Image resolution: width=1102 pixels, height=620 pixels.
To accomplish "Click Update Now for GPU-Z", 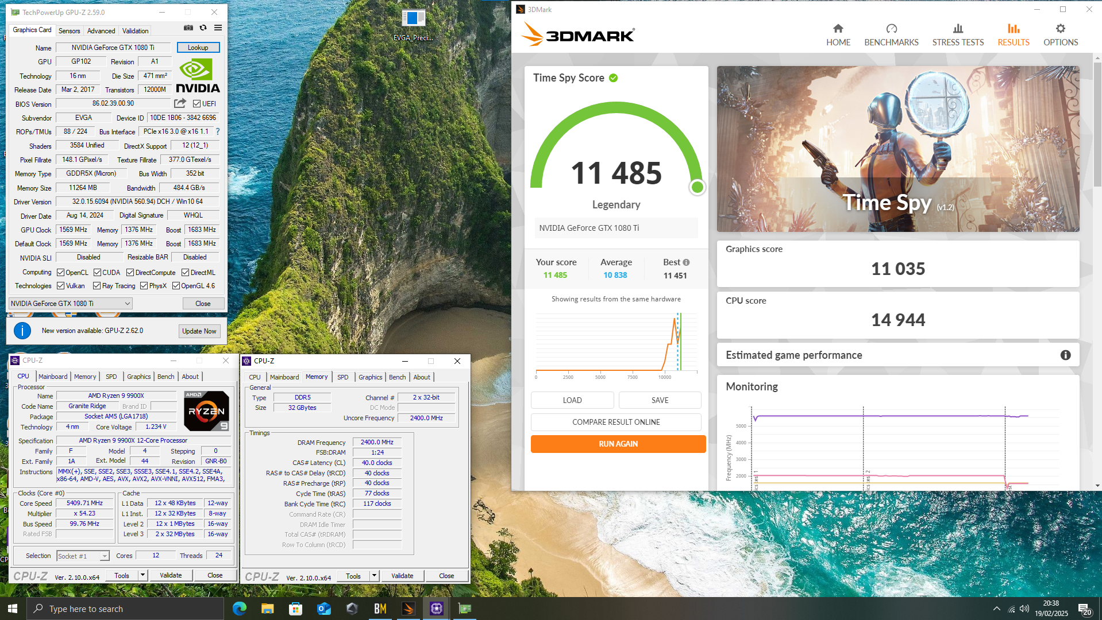I will [x=199, y=331].
